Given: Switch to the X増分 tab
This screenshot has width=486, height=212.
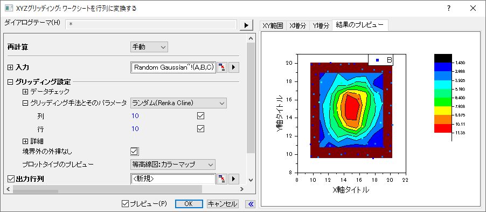Looking at the screenshot, I should click(297, 26).
